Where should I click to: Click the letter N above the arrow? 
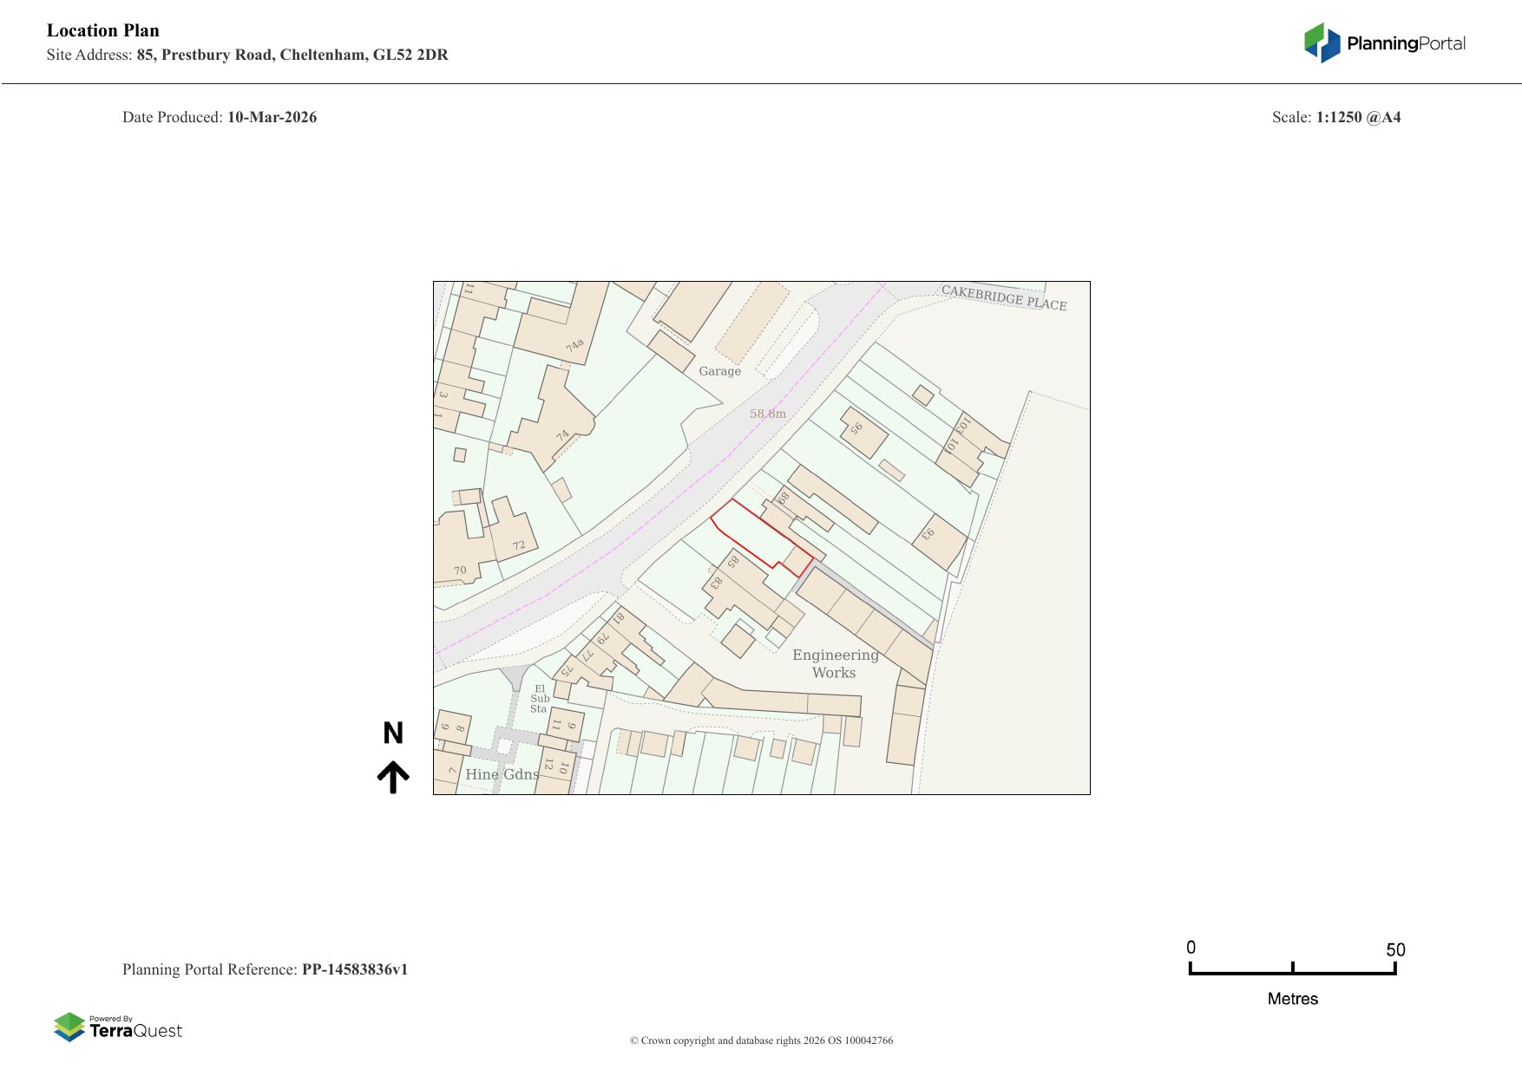click(393, 734)
